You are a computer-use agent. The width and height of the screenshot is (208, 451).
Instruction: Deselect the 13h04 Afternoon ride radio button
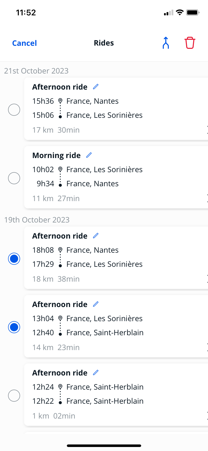14,327
